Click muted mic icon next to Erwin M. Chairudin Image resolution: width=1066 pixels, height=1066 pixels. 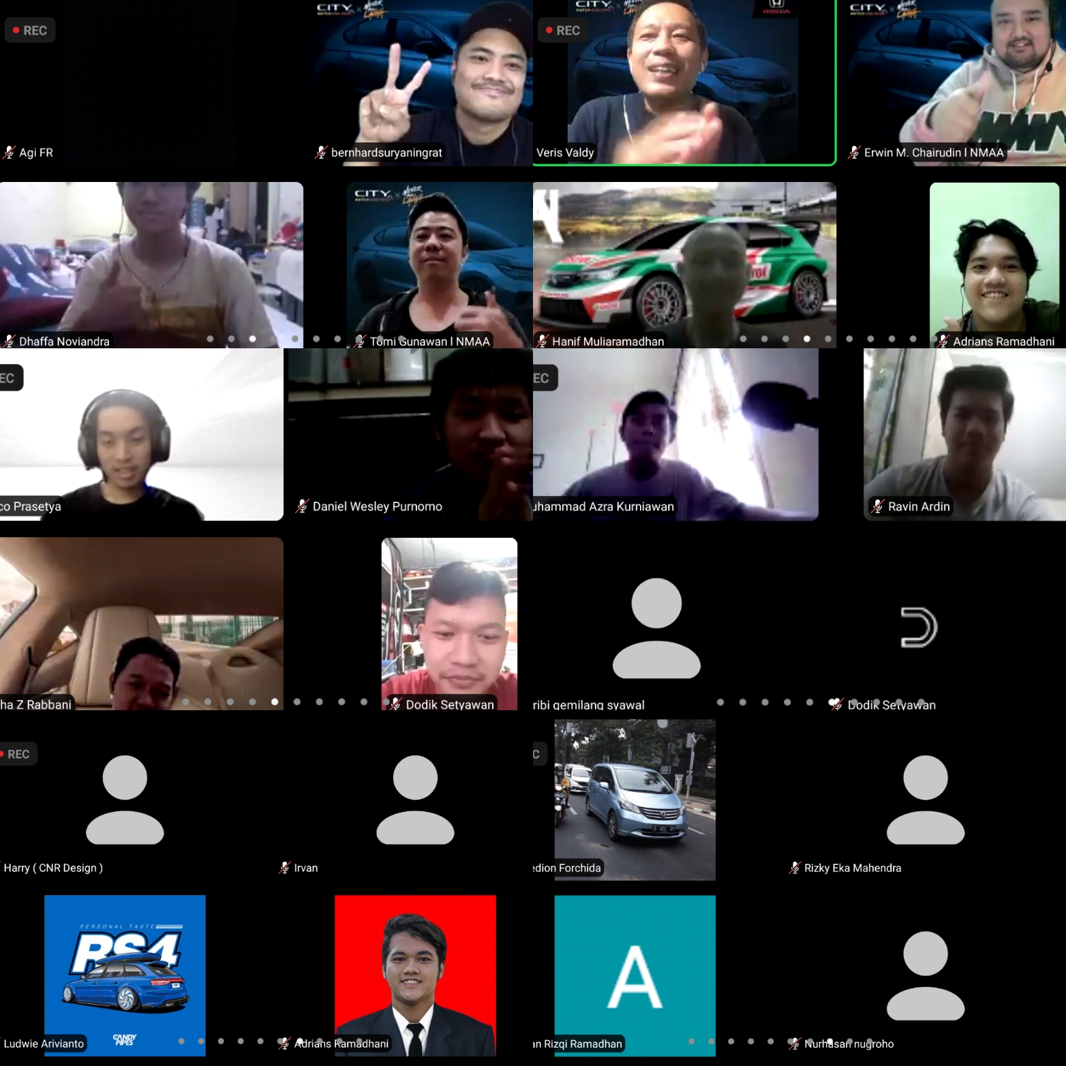[x=854, y=153]
